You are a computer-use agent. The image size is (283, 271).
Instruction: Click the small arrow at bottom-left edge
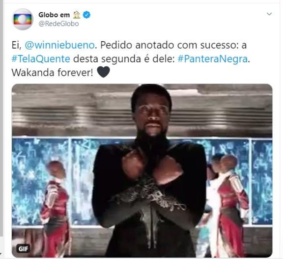click(x=1, y=253)
